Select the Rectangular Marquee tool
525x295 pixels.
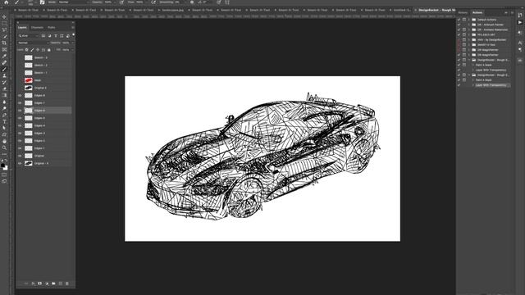[4, 24]
